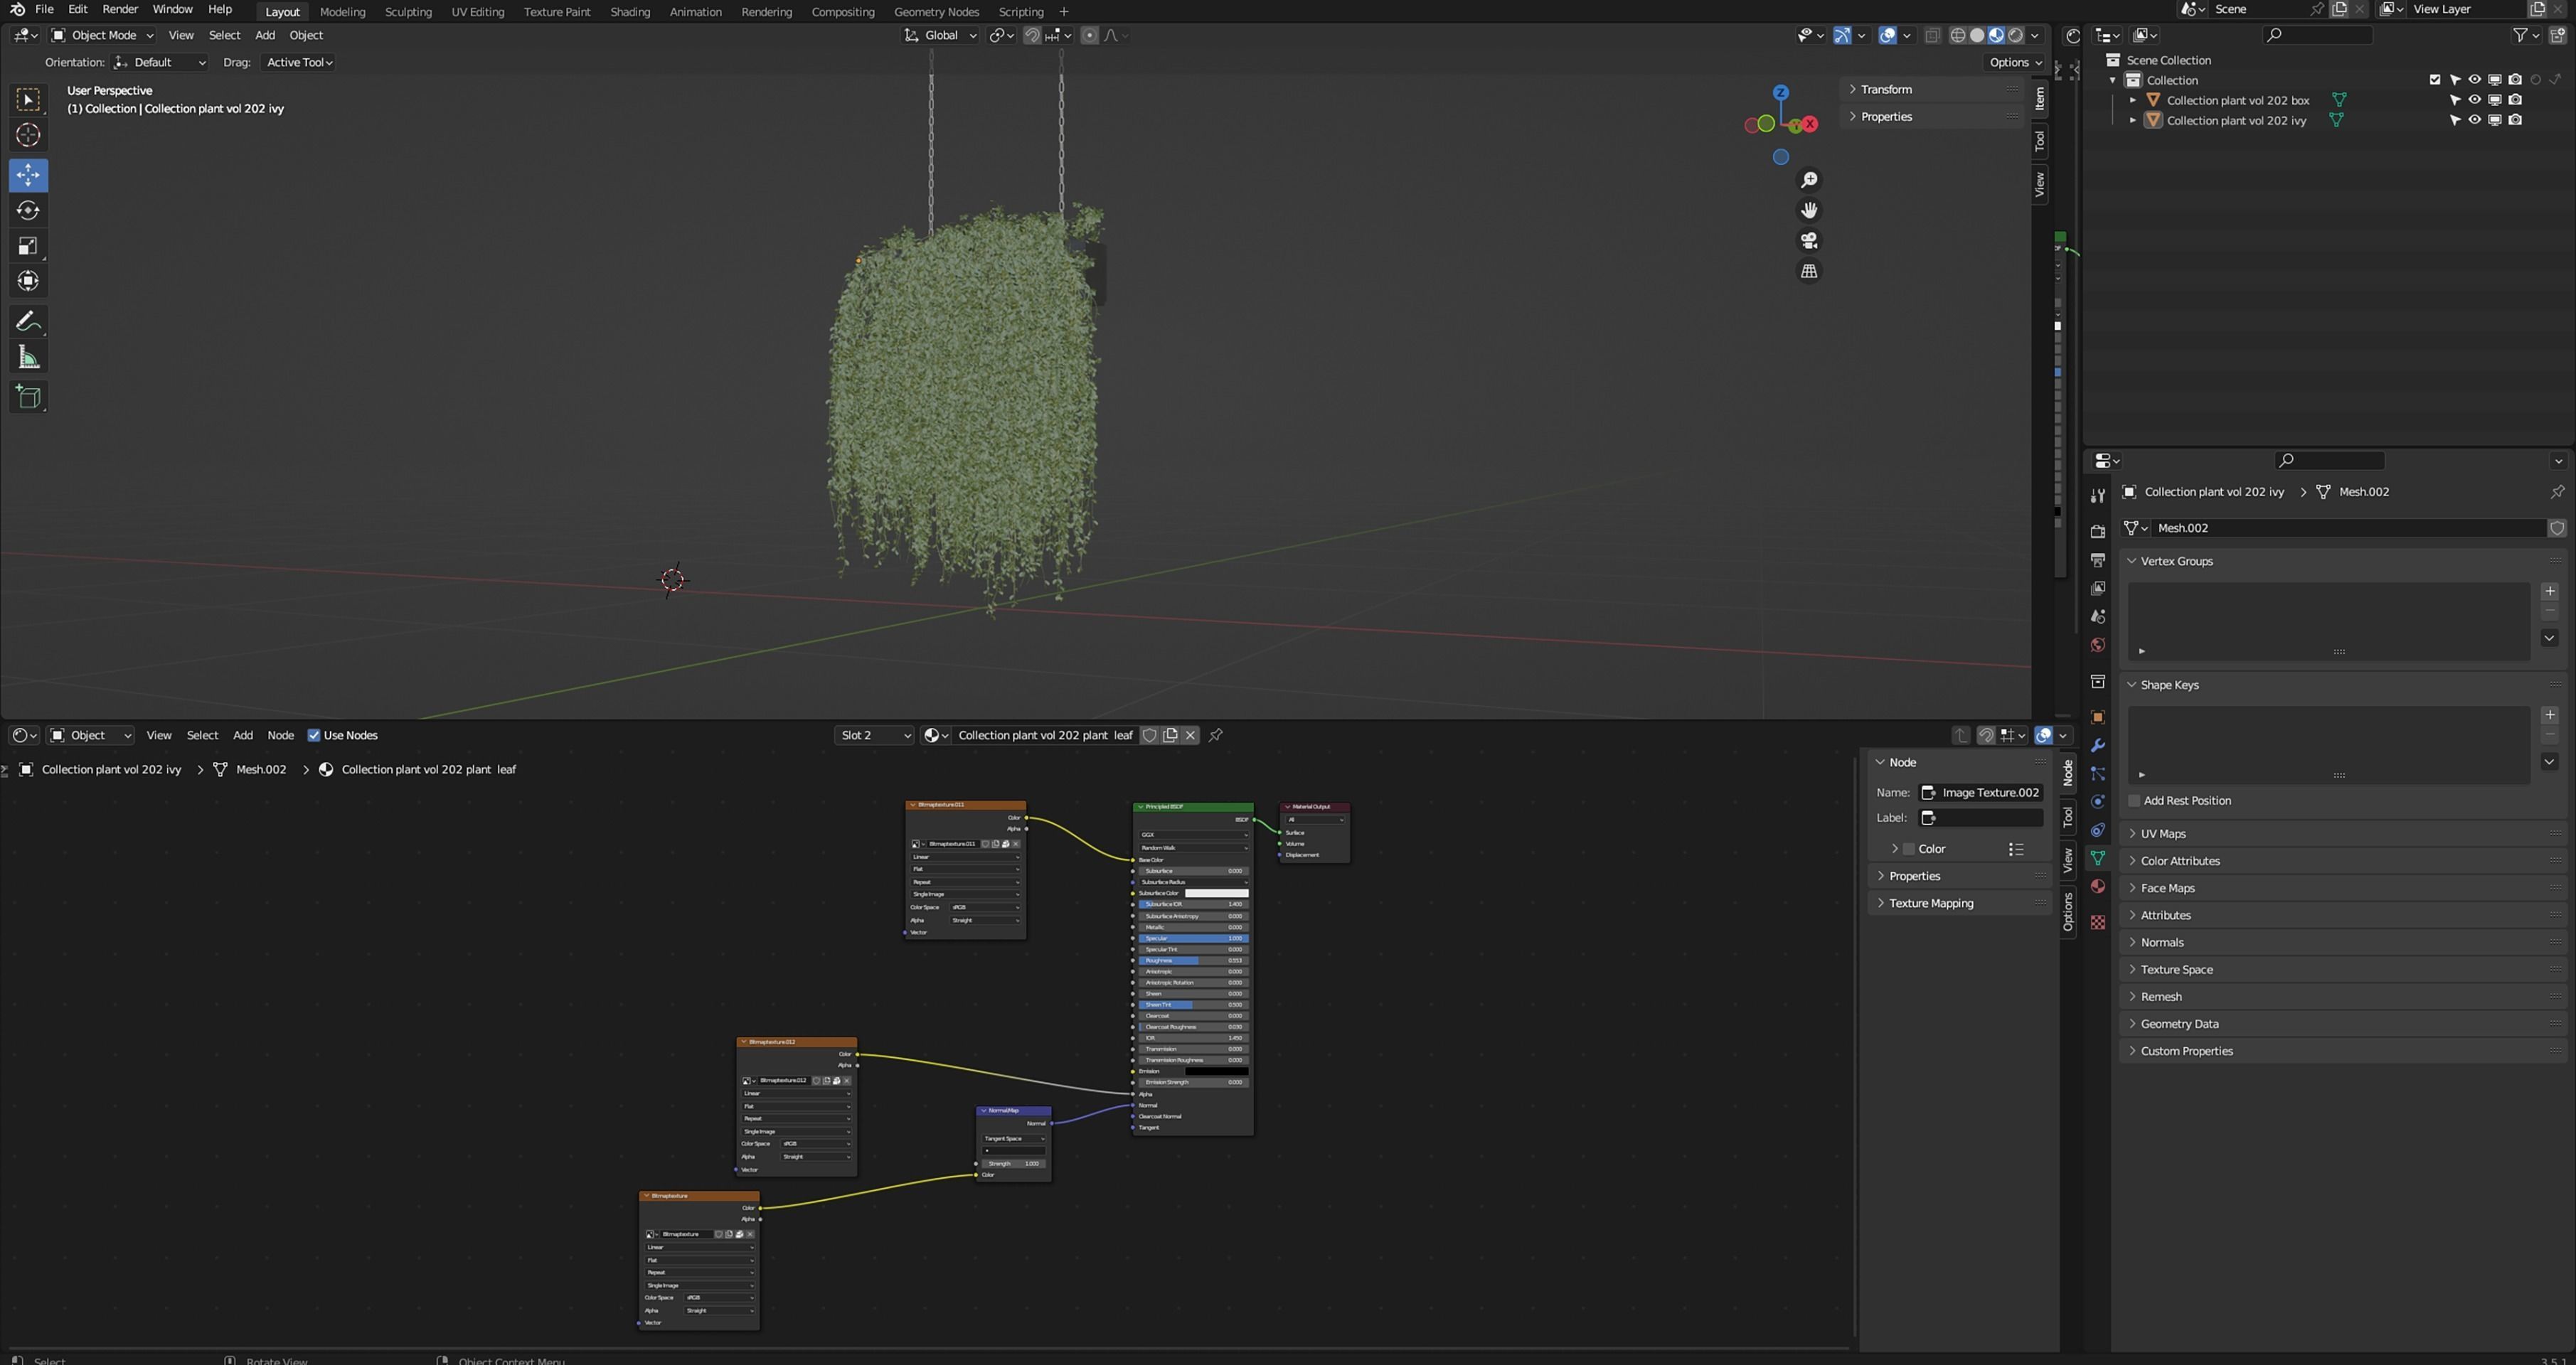Open the node editor Node menu
Viewport: 2576px width, 1365px height.
point(280,735)
